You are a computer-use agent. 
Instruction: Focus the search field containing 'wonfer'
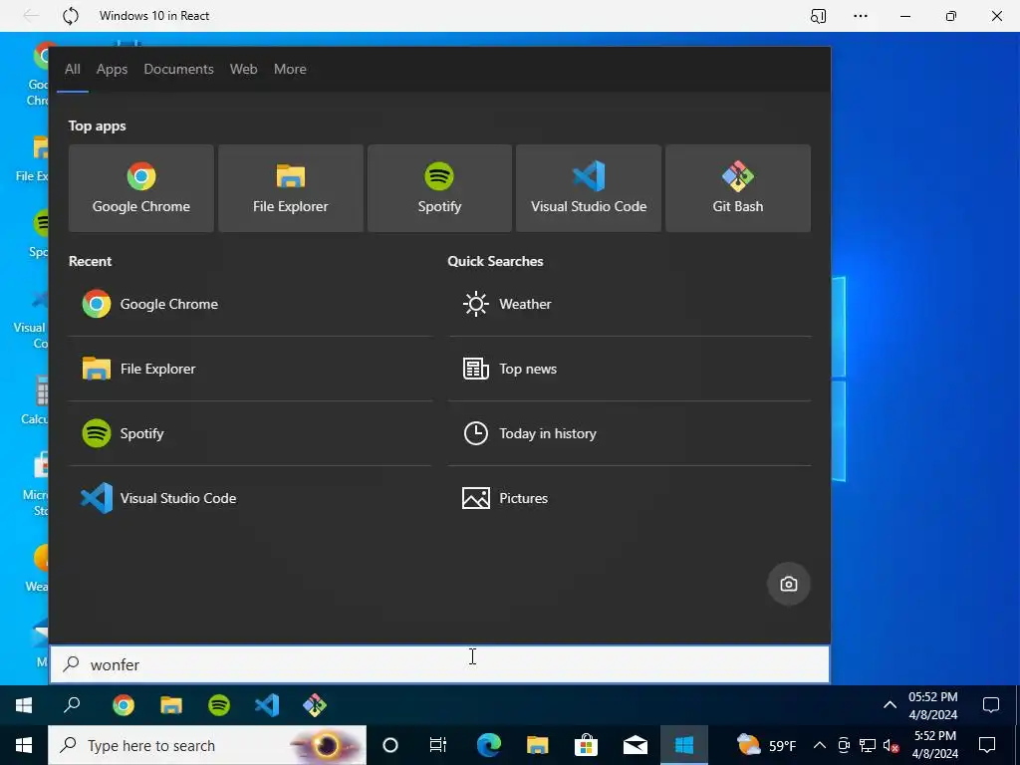439,664
